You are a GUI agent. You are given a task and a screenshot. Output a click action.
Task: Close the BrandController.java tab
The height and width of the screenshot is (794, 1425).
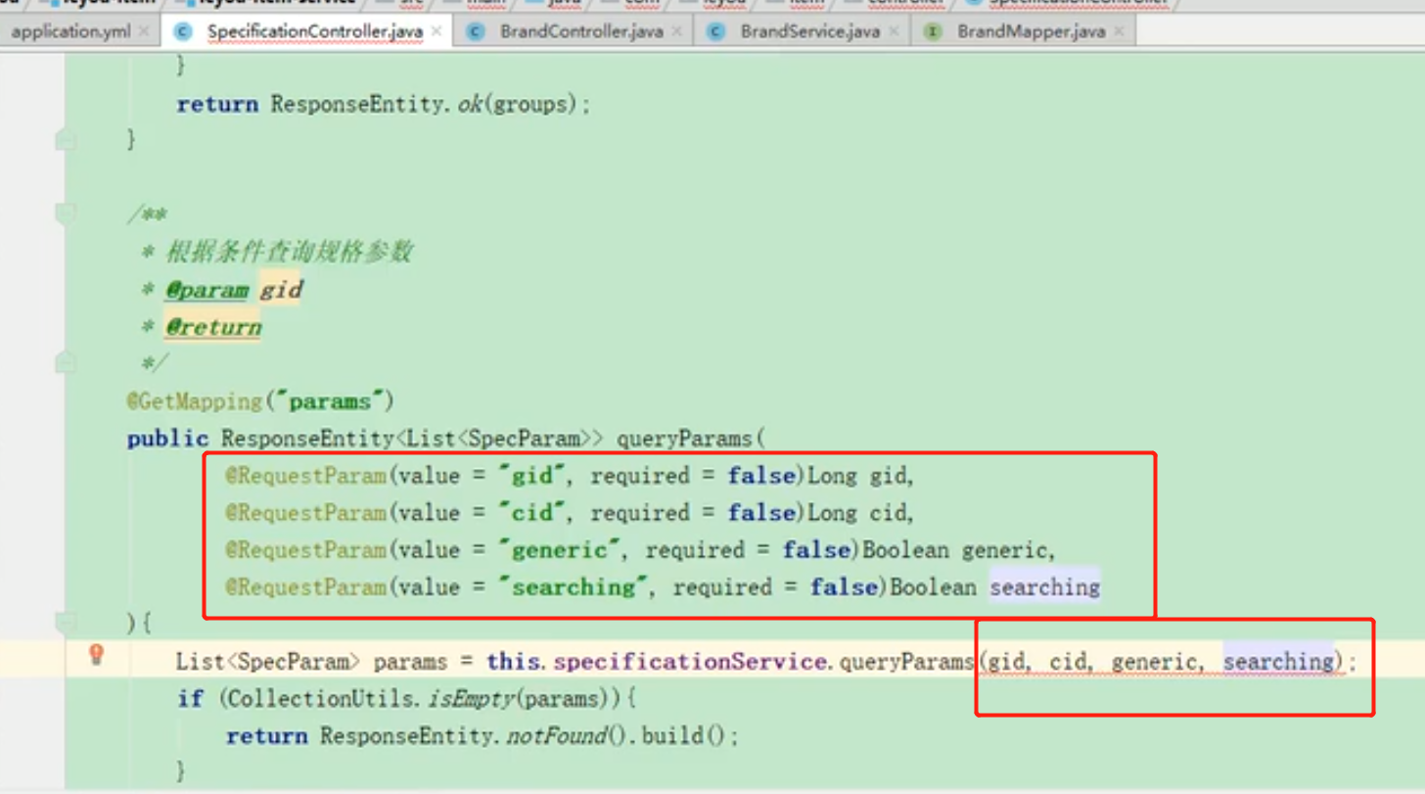[x=677, y=31]
